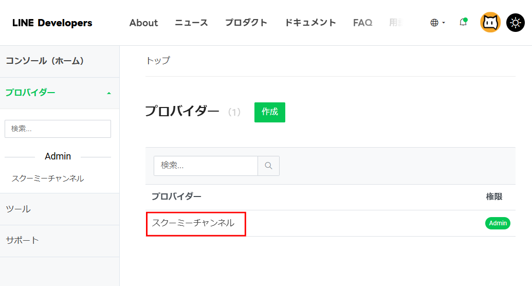Collapse the プロバイダー sidebar section
The width and height of the screenshot is (532, 286).
coord(60,93)
